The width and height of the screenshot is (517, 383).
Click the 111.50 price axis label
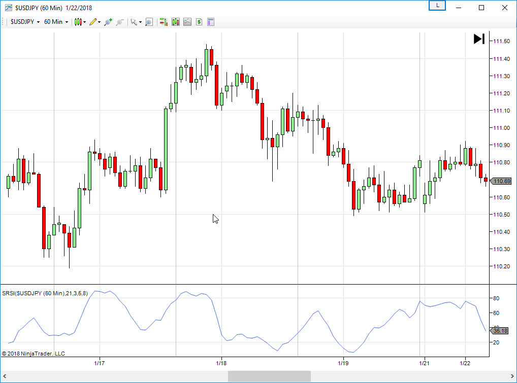click(x=501, y=41)
